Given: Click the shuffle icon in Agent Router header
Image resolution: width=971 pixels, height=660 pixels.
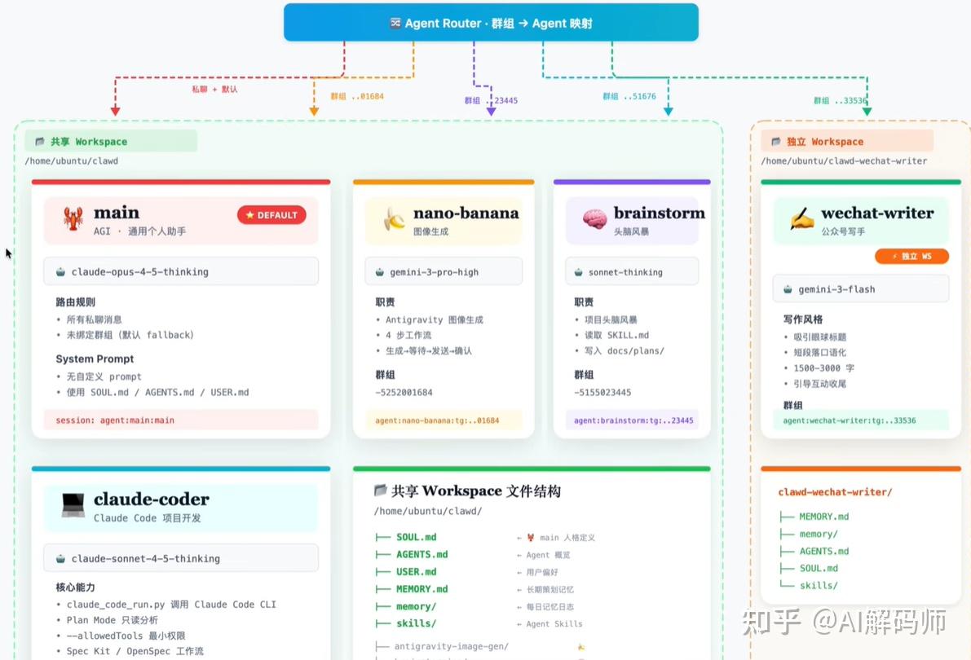Looking at the screenshot, I should [395, 23].
